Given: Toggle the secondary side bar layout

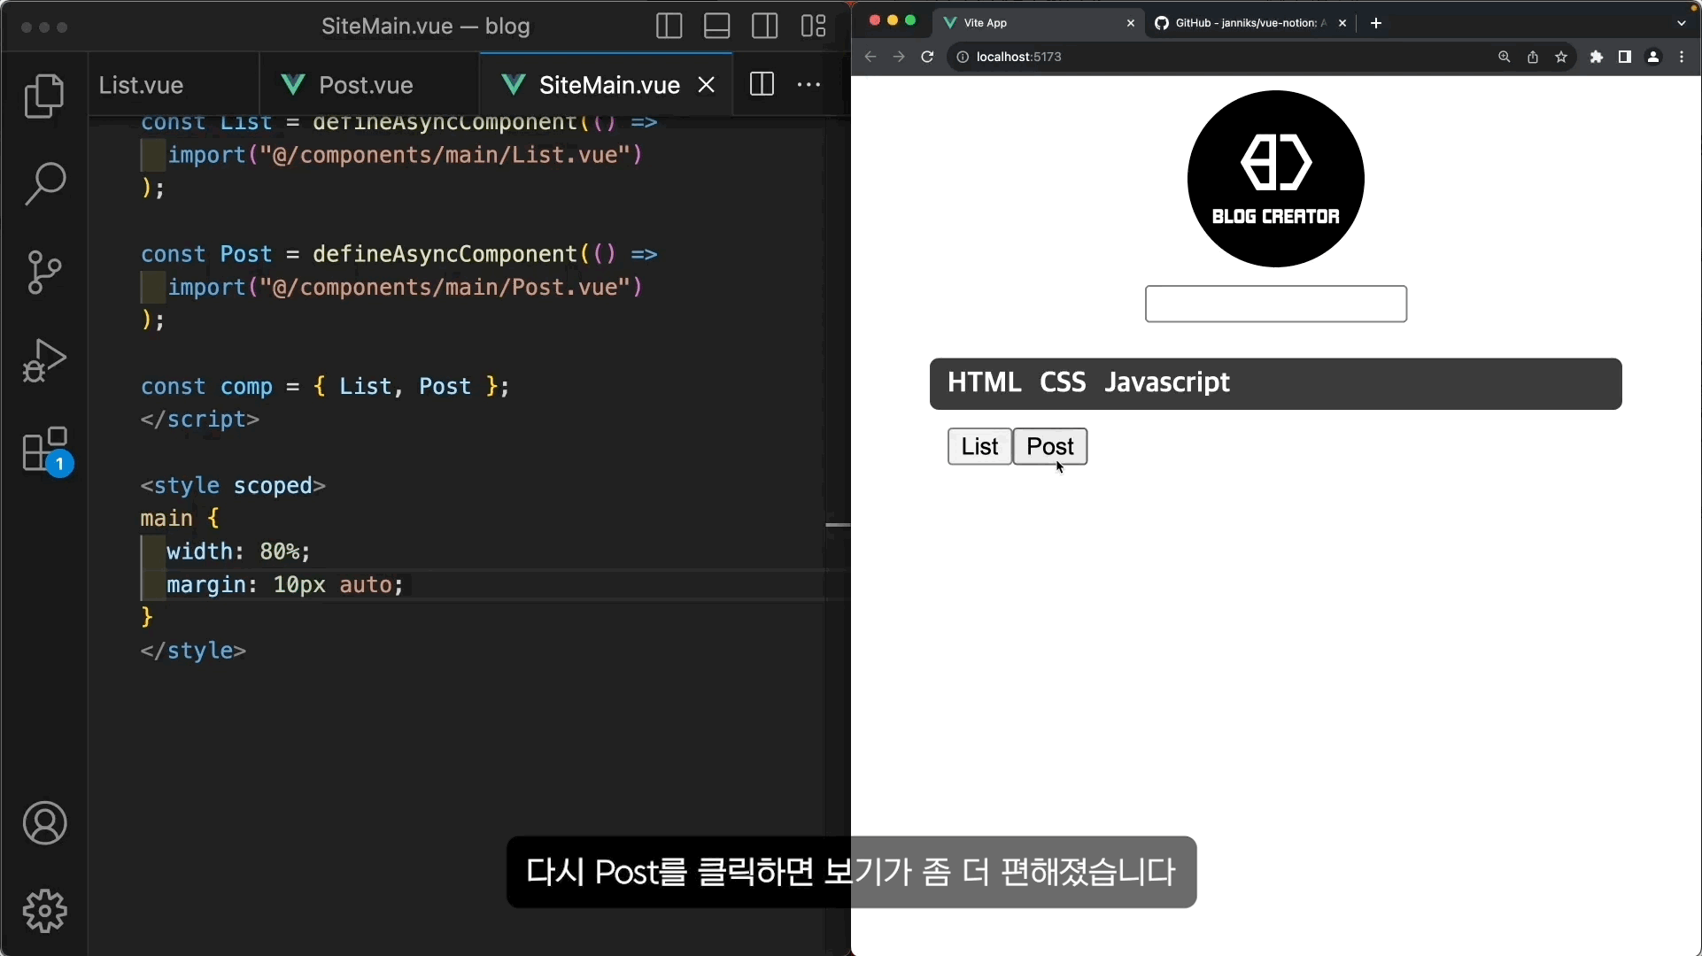Looking at the screenshot, I should 764,27.
